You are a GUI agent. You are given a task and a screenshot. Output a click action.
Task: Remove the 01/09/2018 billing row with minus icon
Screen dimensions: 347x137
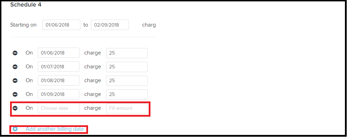pyautogui.click(x=15, y=94)
